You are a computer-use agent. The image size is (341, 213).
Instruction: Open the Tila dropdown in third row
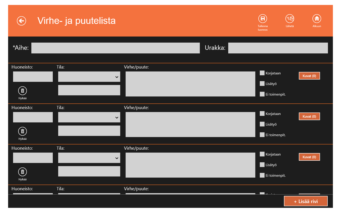point(89,158)
